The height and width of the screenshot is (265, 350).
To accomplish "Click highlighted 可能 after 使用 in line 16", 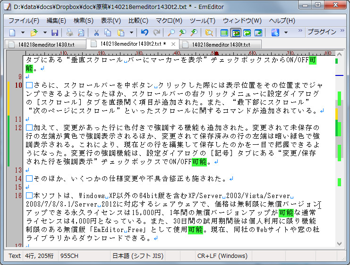I will click(196, 230).
